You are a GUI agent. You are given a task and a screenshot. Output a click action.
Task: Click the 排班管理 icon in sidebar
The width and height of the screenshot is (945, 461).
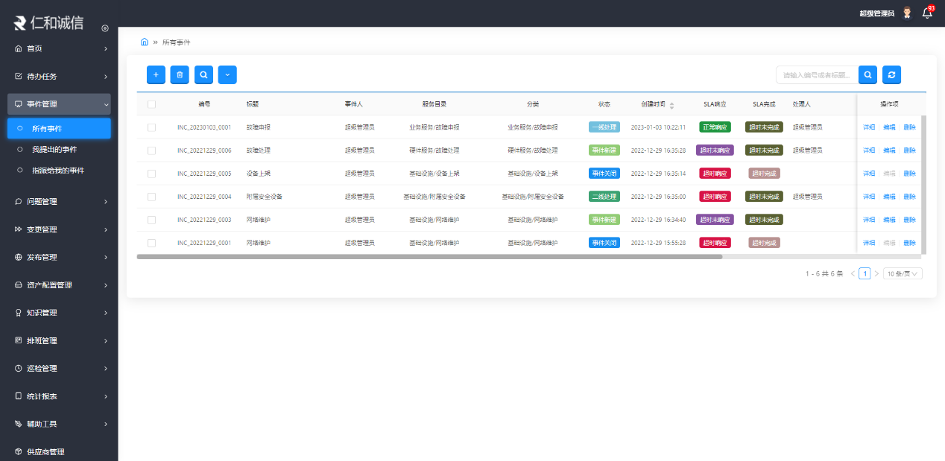point(19,340)
